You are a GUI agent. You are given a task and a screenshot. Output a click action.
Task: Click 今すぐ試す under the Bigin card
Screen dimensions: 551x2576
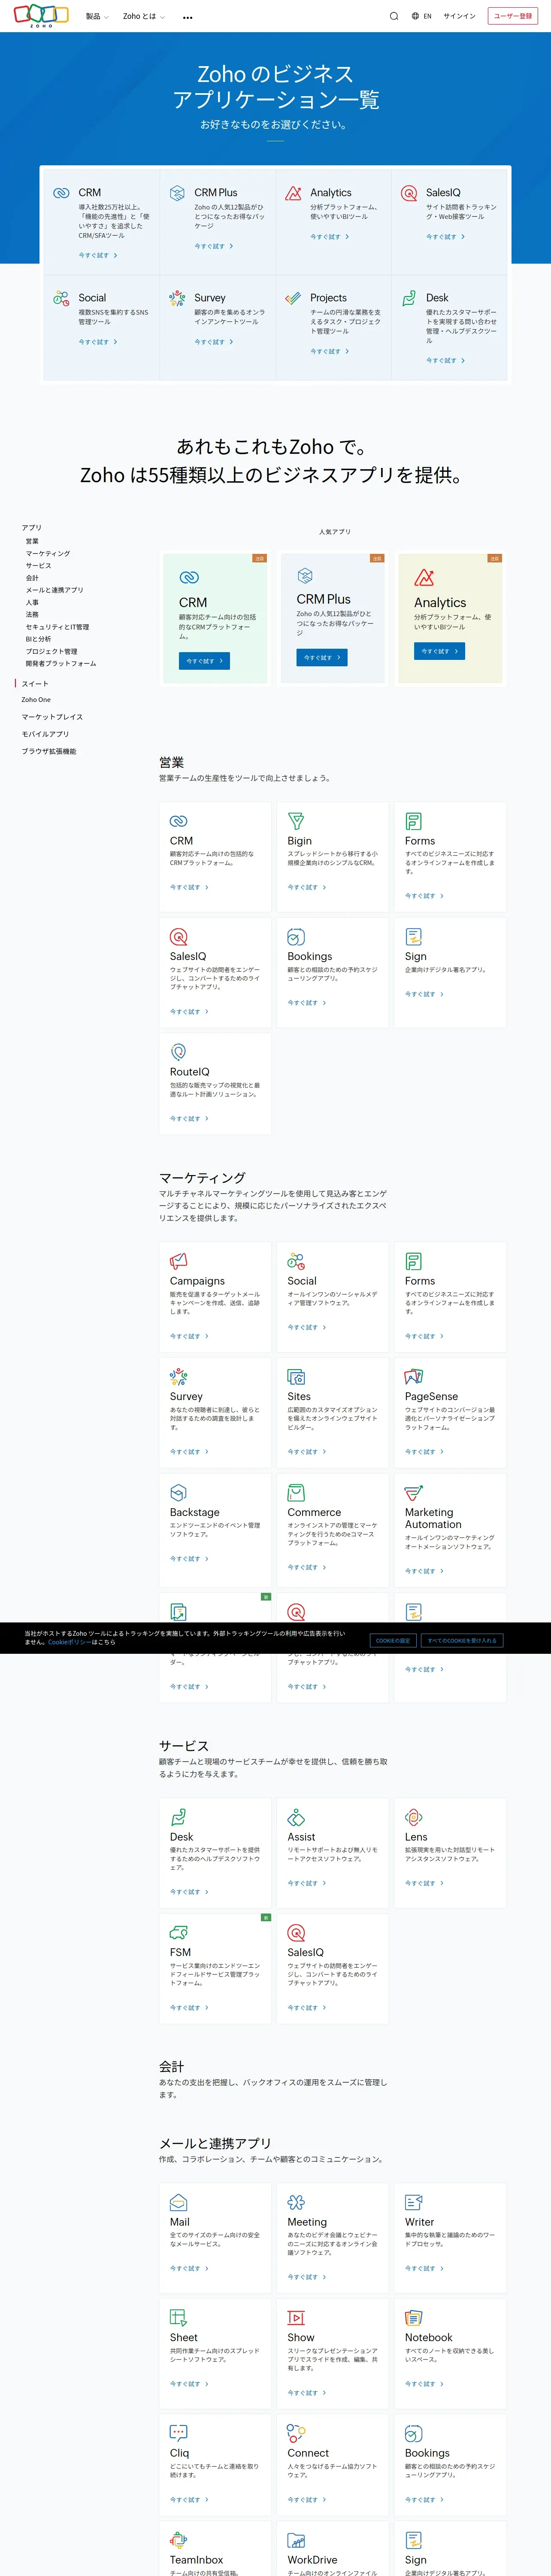tap(306, 887)
